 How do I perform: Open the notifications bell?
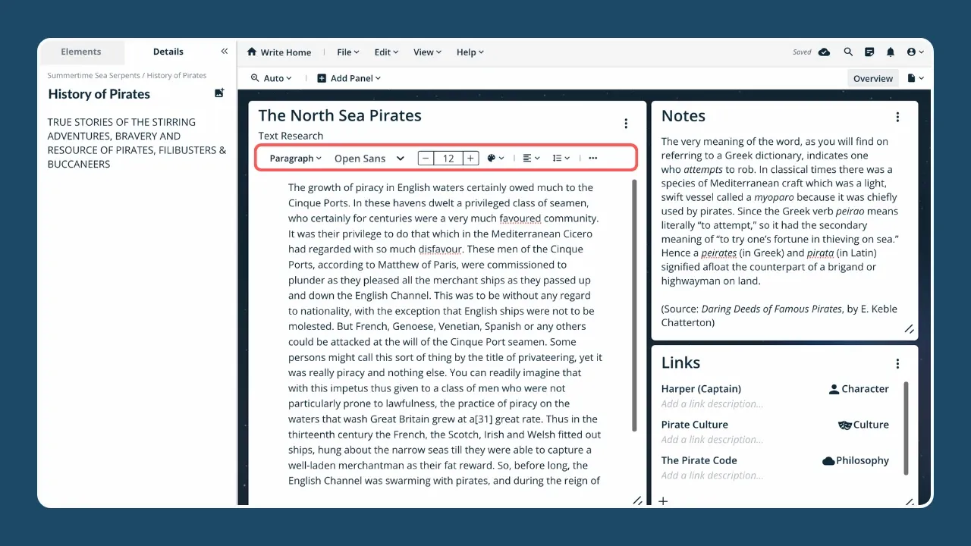coord(891,52)
